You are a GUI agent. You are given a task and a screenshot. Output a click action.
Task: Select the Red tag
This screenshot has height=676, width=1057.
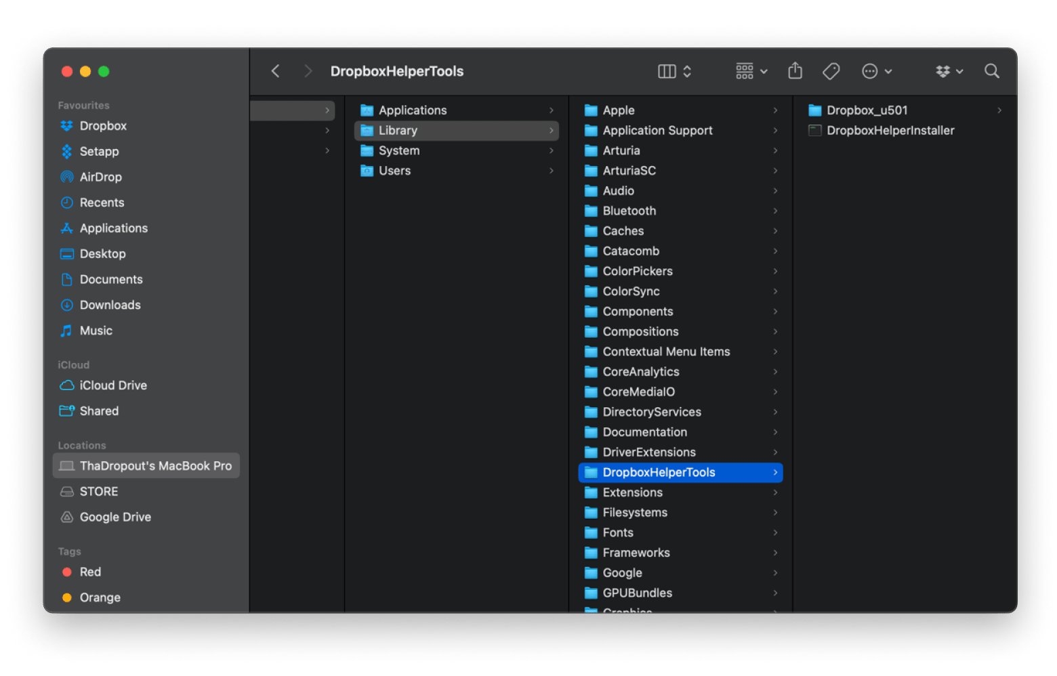[x=89, y=572]
